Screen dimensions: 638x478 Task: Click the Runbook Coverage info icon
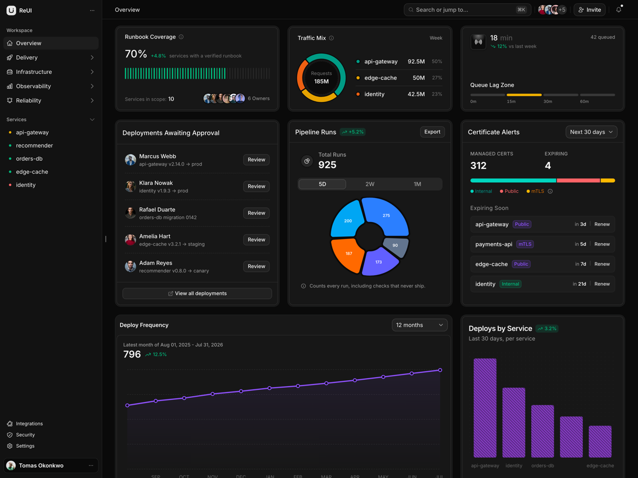(181, 37)
